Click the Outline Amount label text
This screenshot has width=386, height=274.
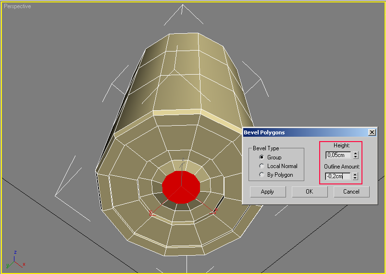tap(342, 167)
